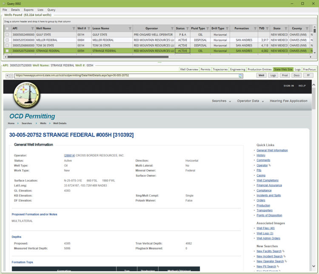
Task: Open the Well Completions quick link
Action: 268,180
